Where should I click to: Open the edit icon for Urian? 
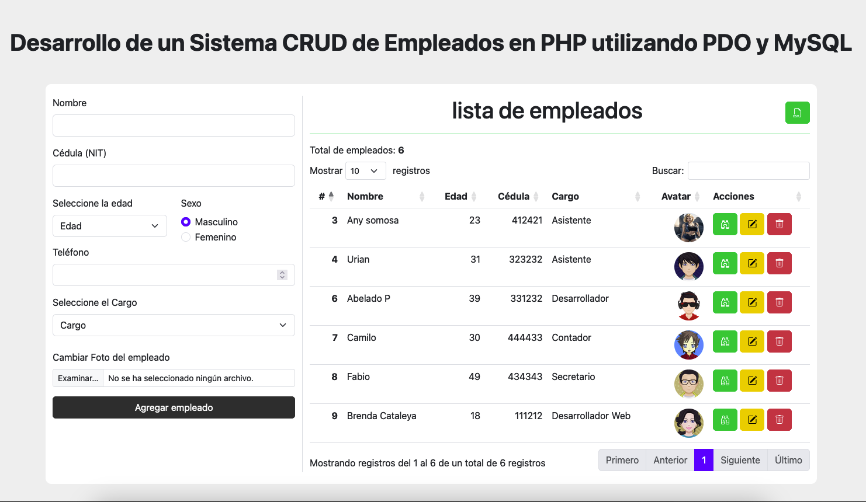pos(752,263)
